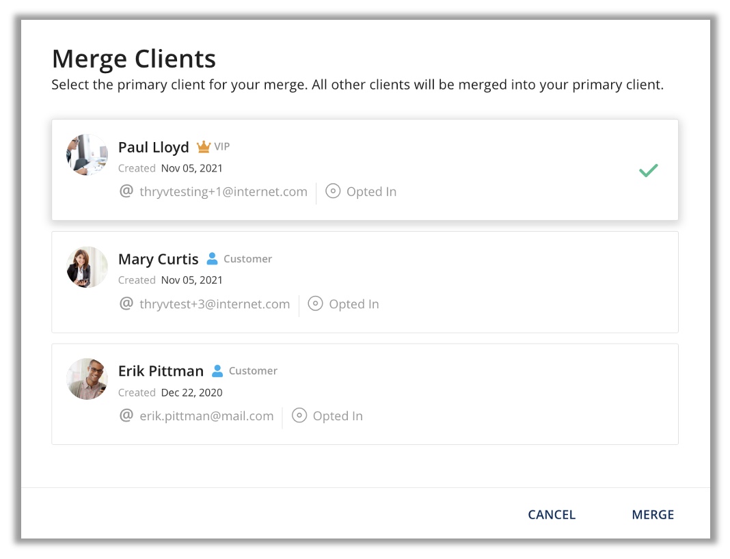Open Mary Curtis's profile photo thumbnail
Viewport: 730px width, 559px height.
87,267
